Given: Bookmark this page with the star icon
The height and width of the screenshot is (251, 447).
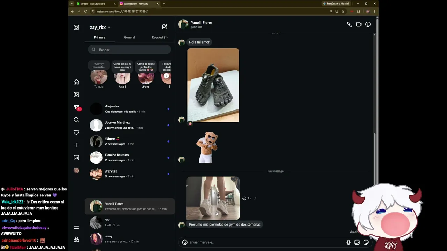Looking at the screenshot, I should [343, 12].
